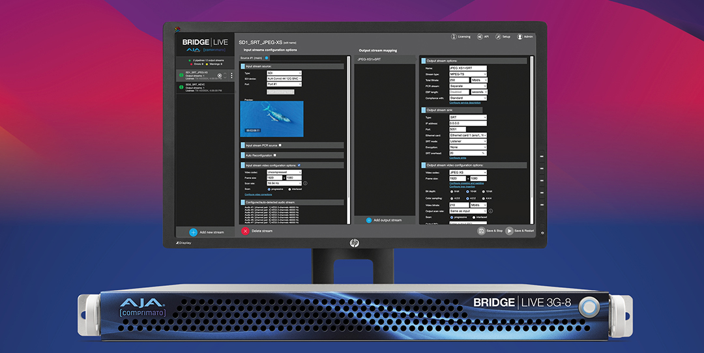The height and width of the screenshot is (353, 704).
Task: Click the red X Delete stream icon
Action: (x=245, y=231)
